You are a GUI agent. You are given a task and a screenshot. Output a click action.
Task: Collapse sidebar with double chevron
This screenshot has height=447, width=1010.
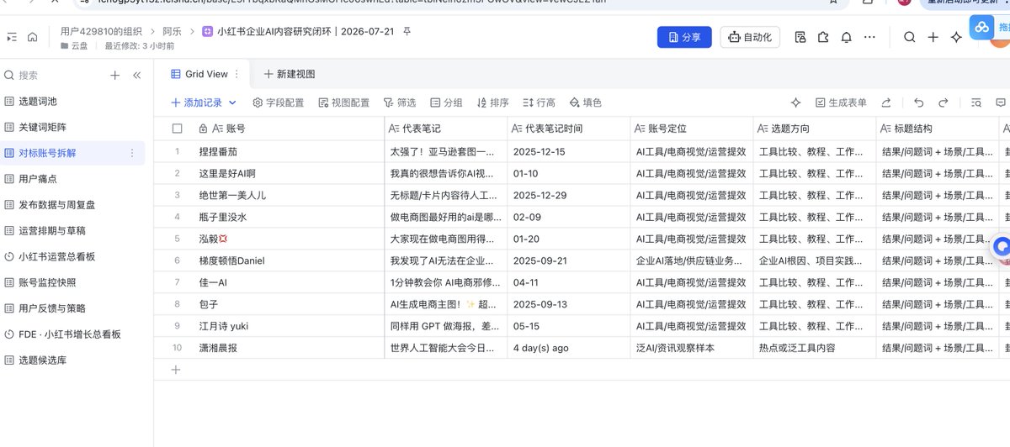tap(136, 75)
